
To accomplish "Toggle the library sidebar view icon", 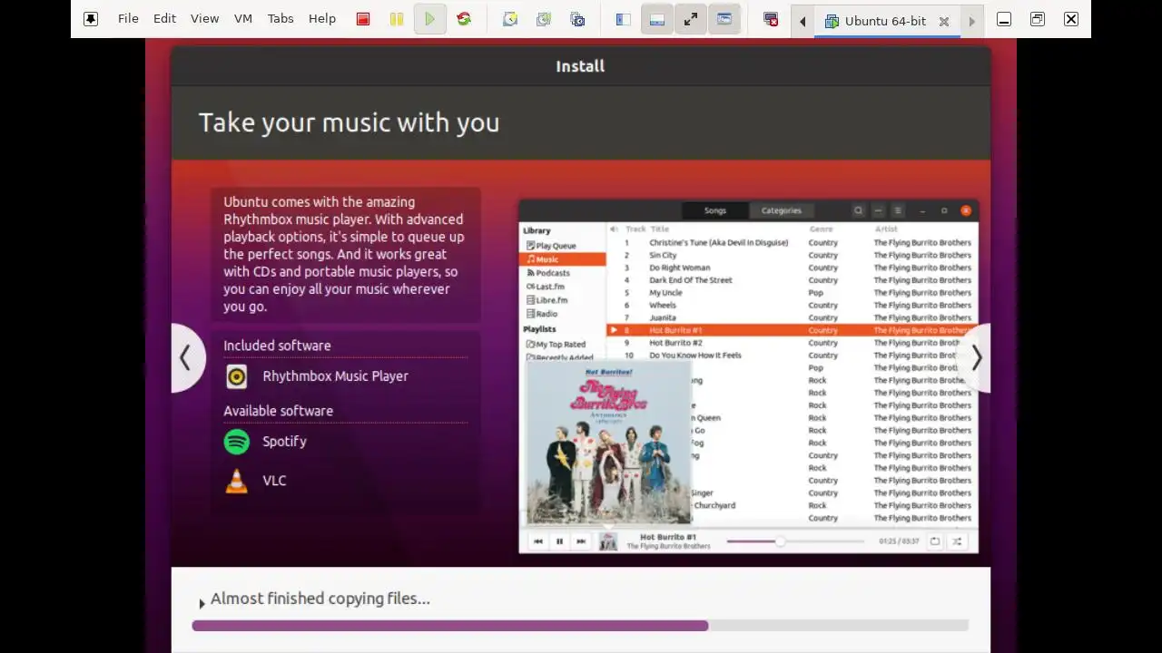I will pyautogui.click(x=624, y=19).
